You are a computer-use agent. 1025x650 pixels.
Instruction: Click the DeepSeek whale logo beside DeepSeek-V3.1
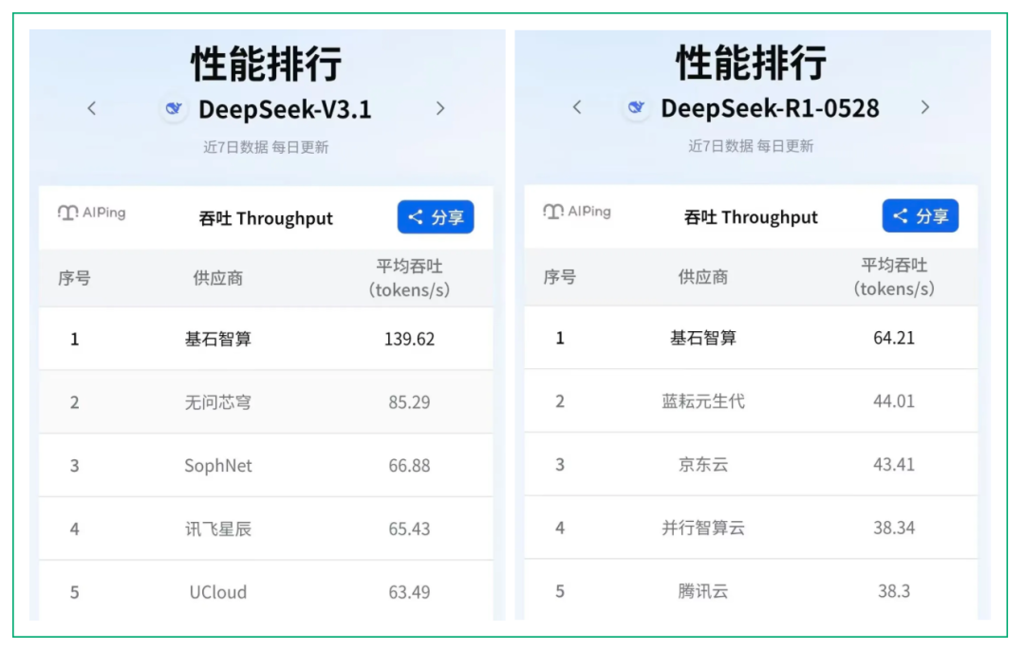174,108
